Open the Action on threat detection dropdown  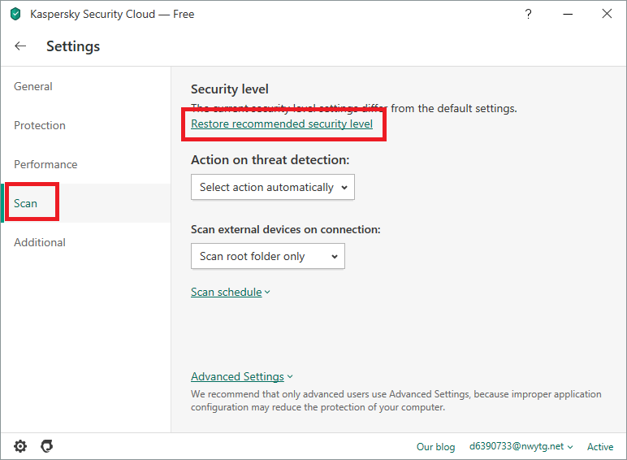[x=273, y=187]
